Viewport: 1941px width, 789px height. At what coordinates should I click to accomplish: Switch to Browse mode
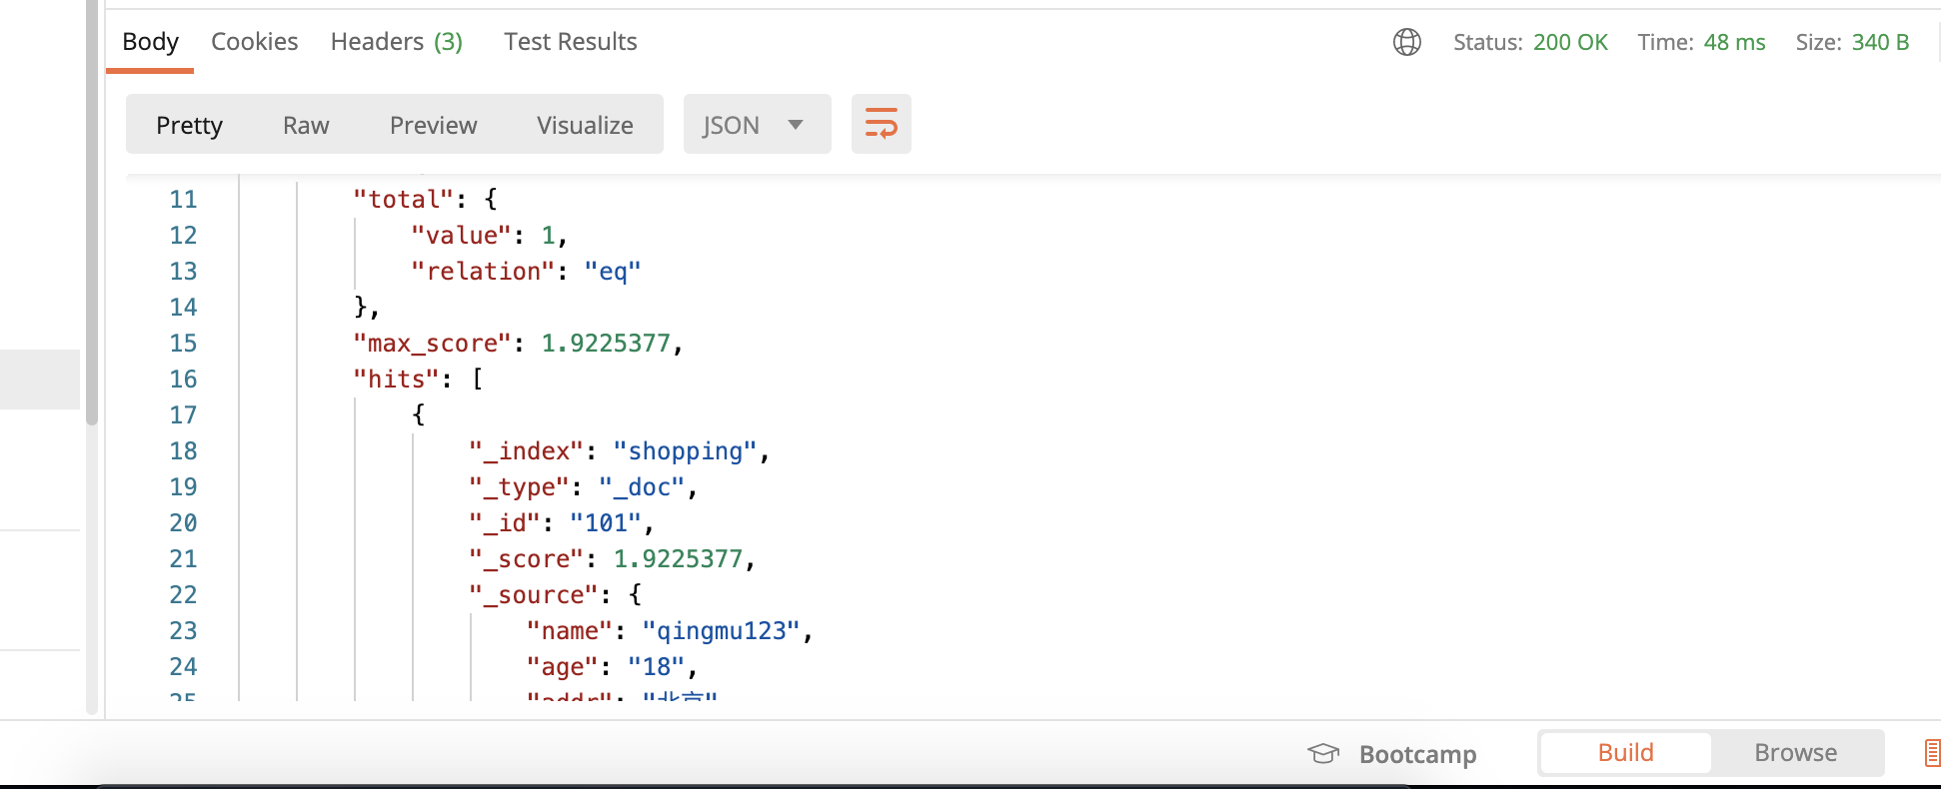click(x=1795, y=753)
